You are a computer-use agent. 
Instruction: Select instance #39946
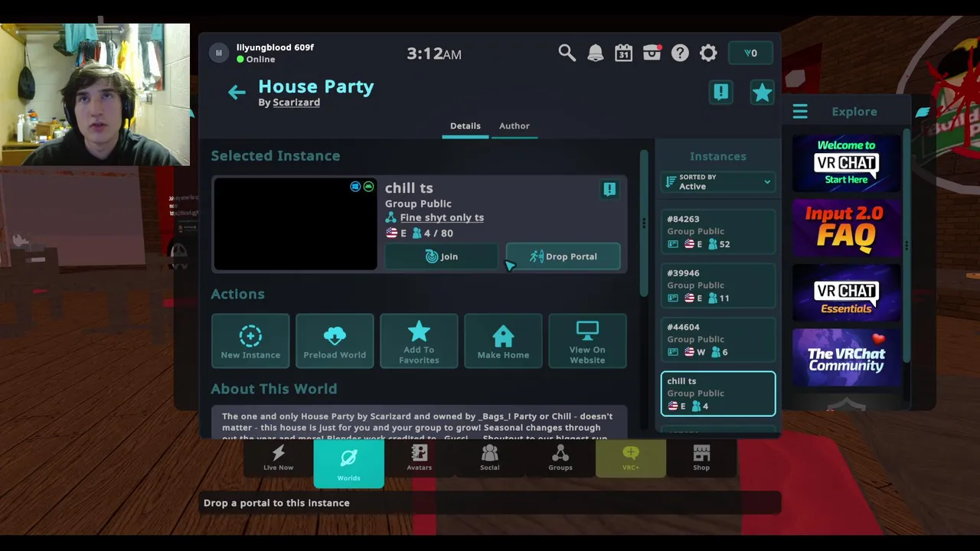pyautogui.click(x=718, y=285)
